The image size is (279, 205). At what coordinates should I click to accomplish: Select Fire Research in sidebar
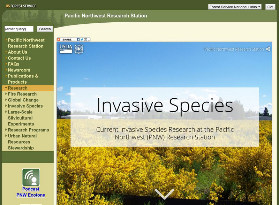[22, 94]
